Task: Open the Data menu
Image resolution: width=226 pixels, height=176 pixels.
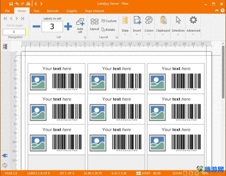Action: tap(125, 26)
